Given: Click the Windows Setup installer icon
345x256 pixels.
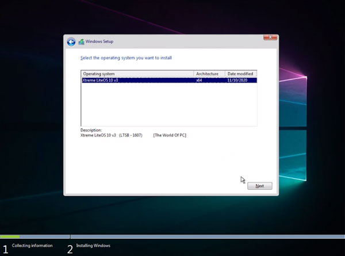Looking at the screenshot, I should point(82,41).
